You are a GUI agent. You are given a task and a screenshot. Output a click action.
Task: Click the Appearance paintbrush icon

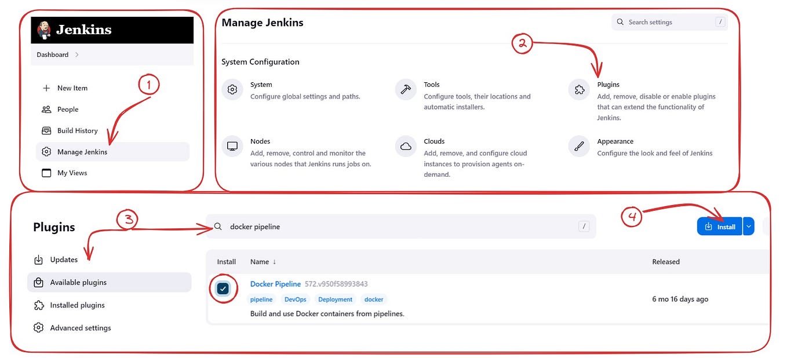(578, 146)
